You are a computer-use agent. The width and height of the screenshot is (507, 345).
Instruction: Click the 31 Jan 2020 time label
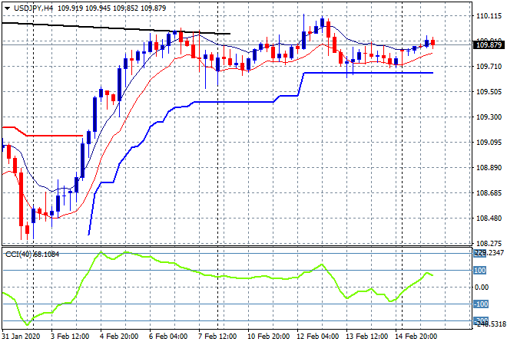point(21,337)
